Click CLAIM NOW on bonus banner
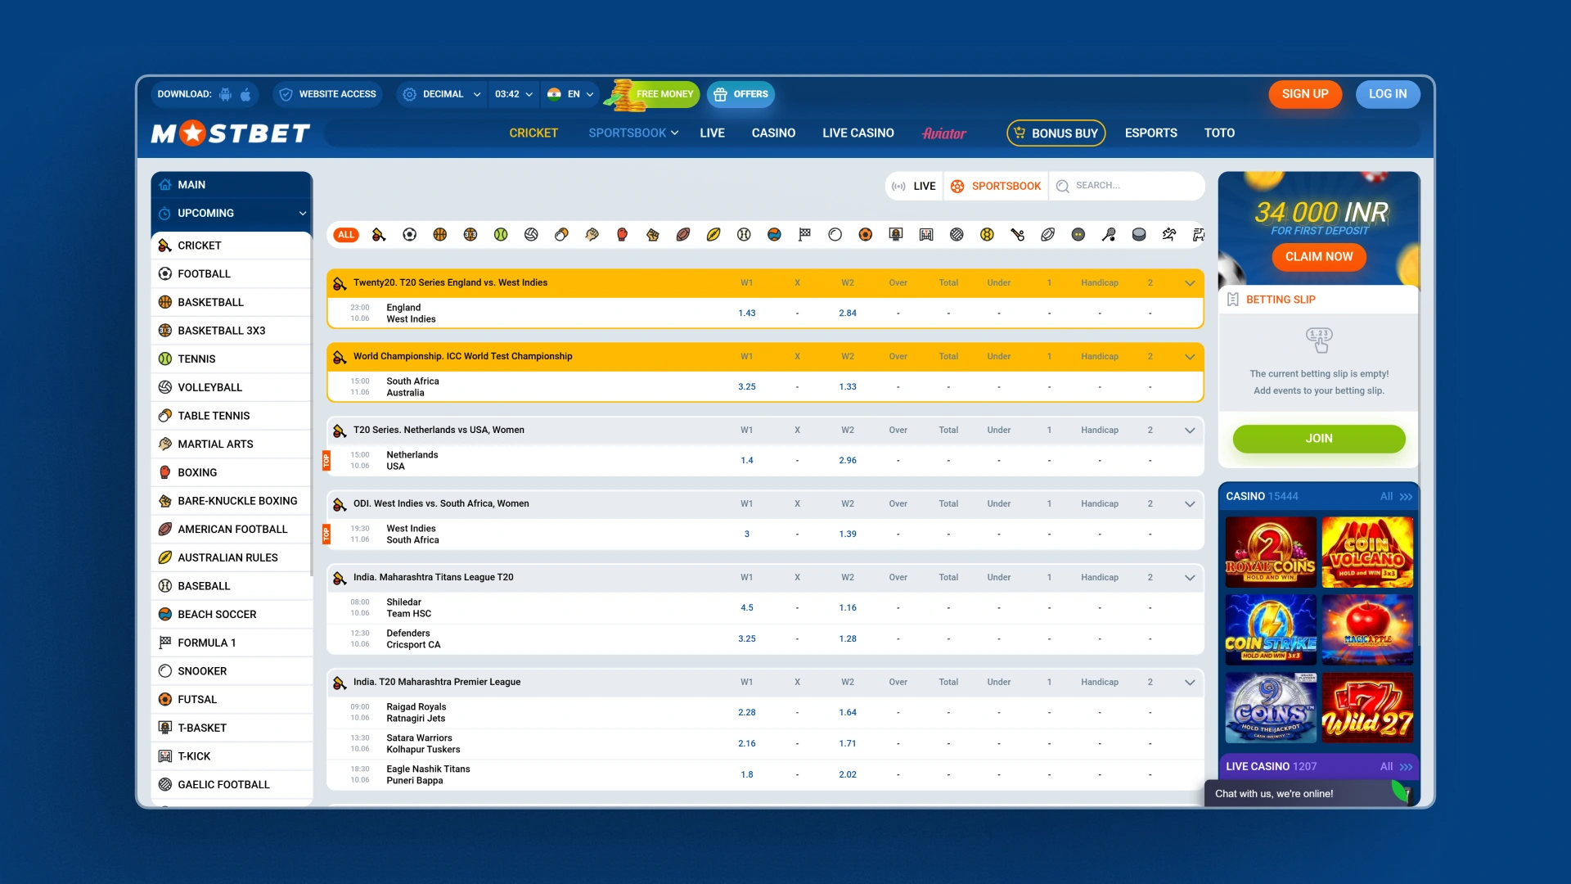 pos(1319,257)
